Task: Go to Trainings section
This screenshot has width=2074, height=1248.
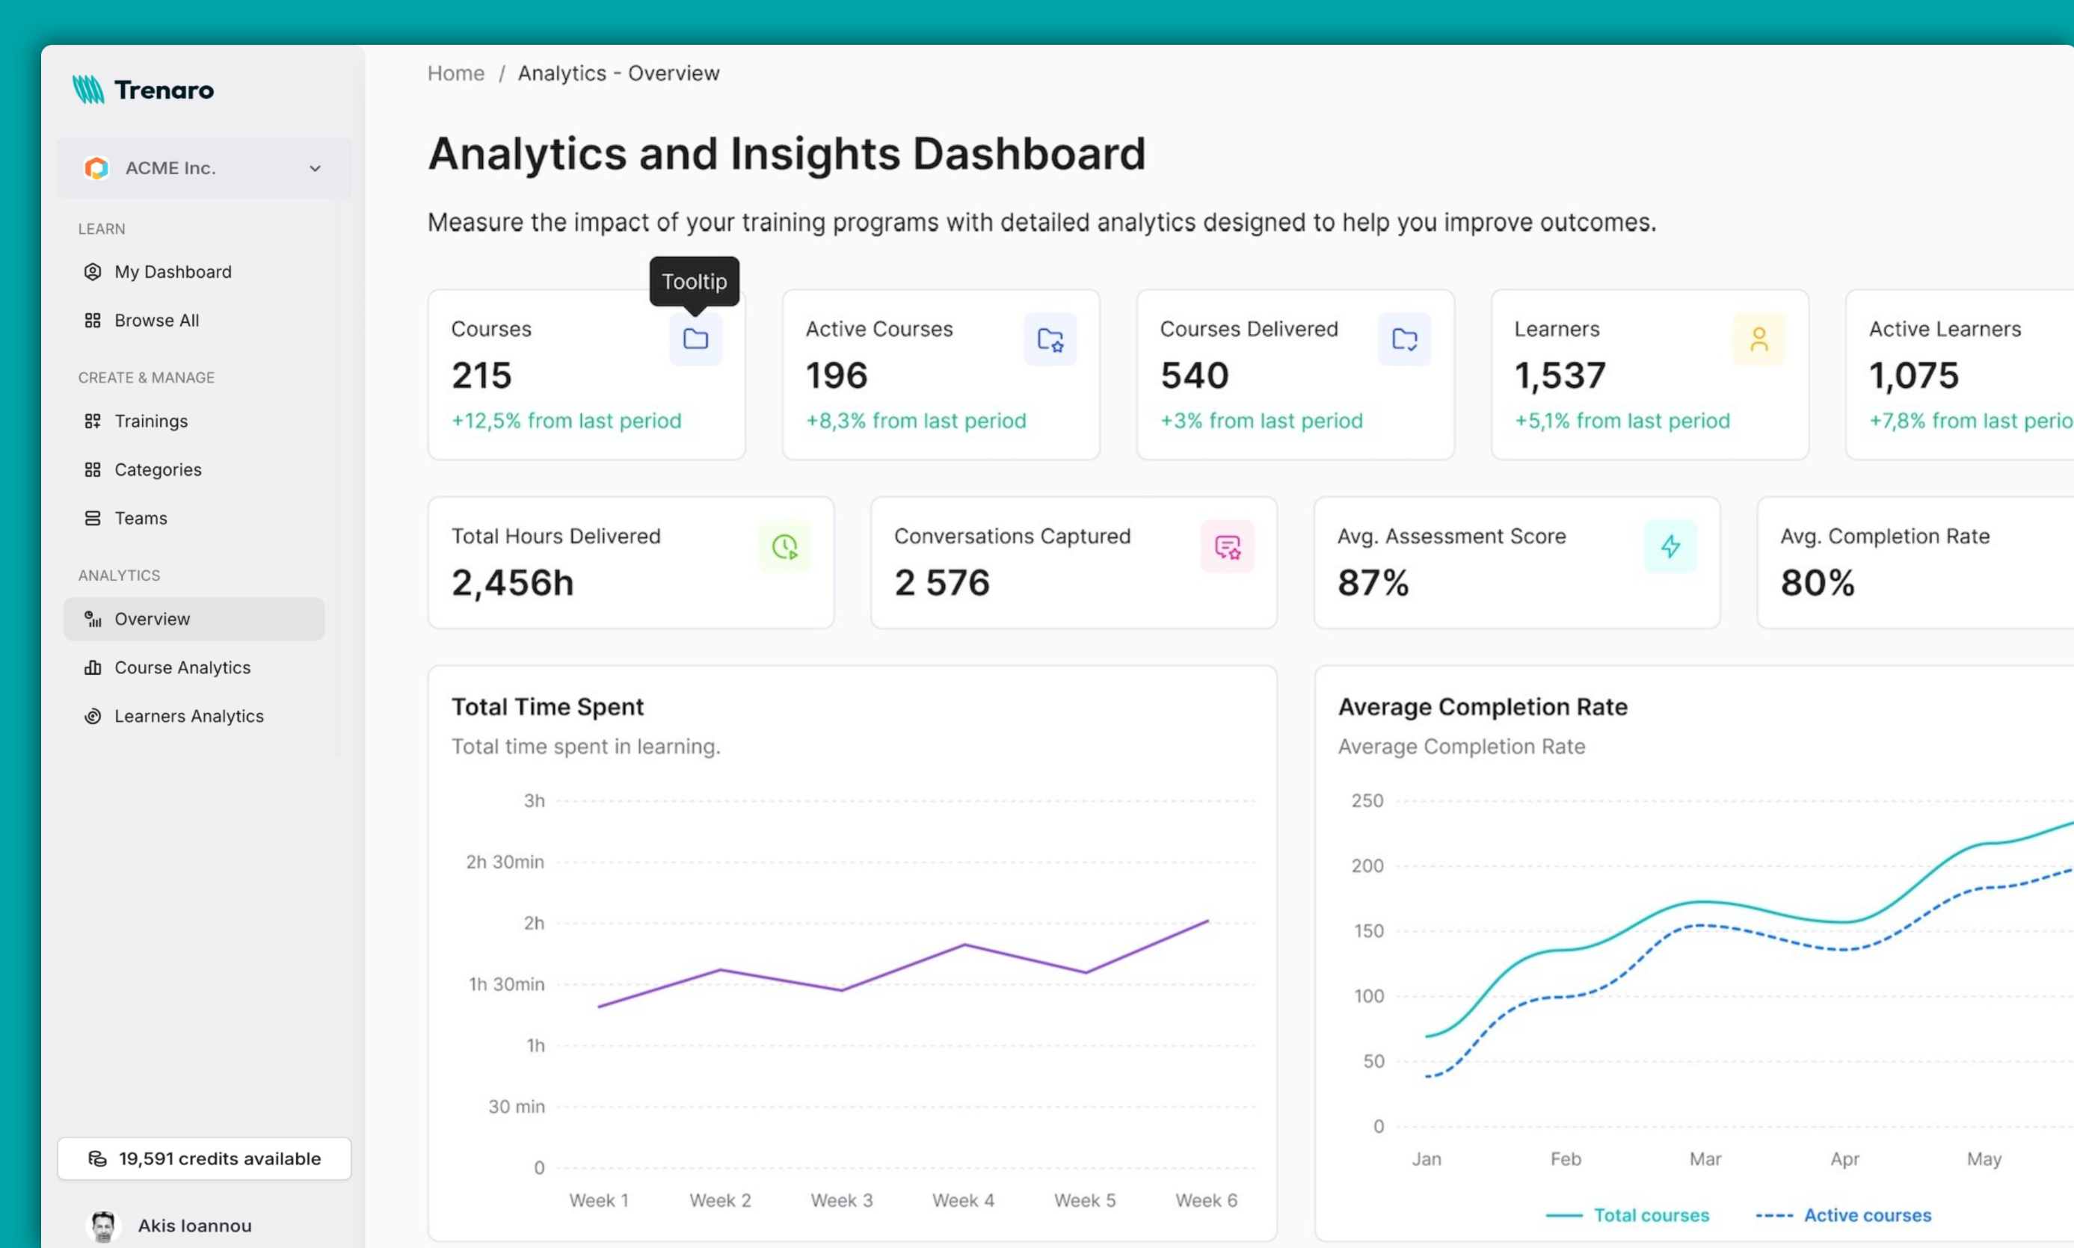Action: [150, 421]
